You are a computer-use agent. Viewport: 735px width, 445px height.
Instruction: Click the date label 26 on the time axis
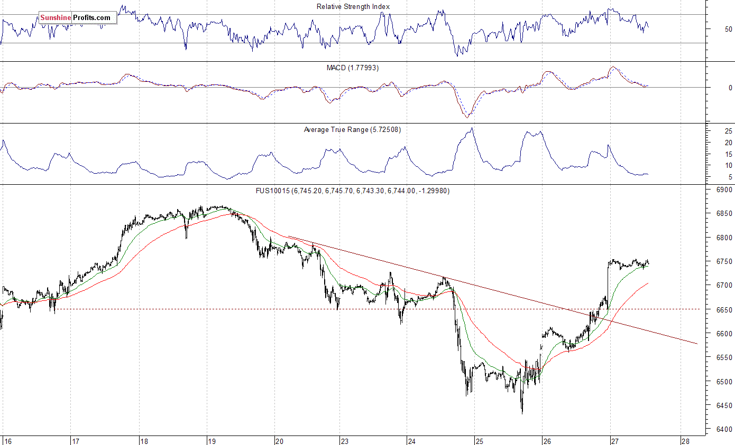pyautogui.click(x=547, y=441)
